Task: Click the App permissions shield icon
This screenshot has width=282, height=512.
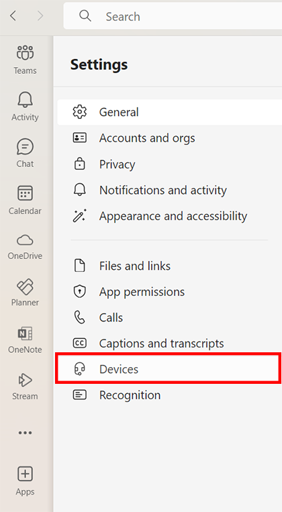Action: coord(79,292)
